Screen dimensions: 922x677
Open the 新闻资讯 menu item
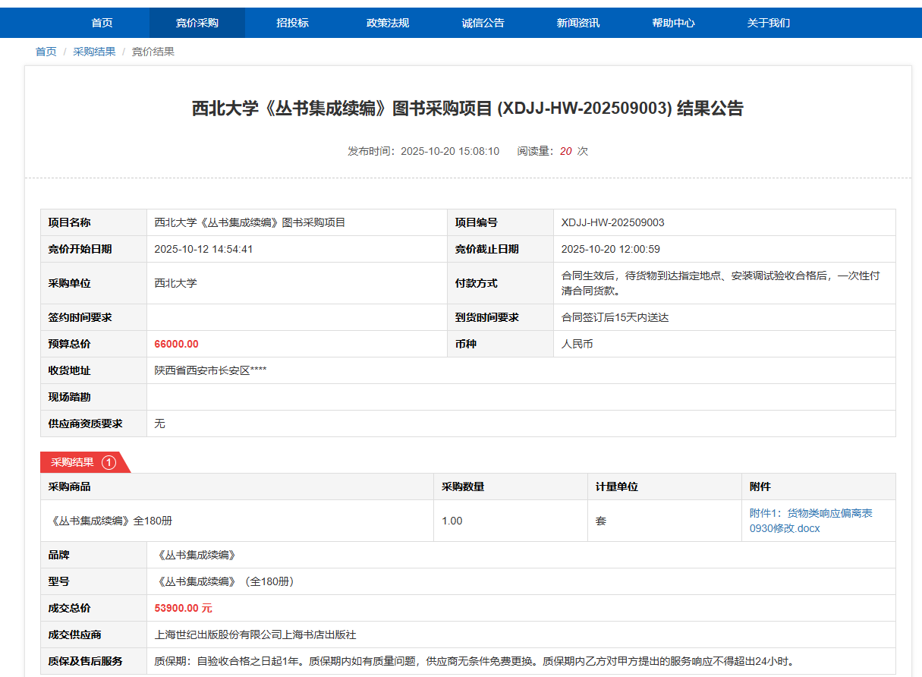[x=577, y=23]
